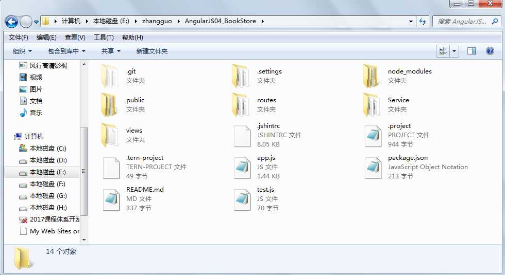
Task: Toggle the preview pane icon
Action: pos(472,51)
